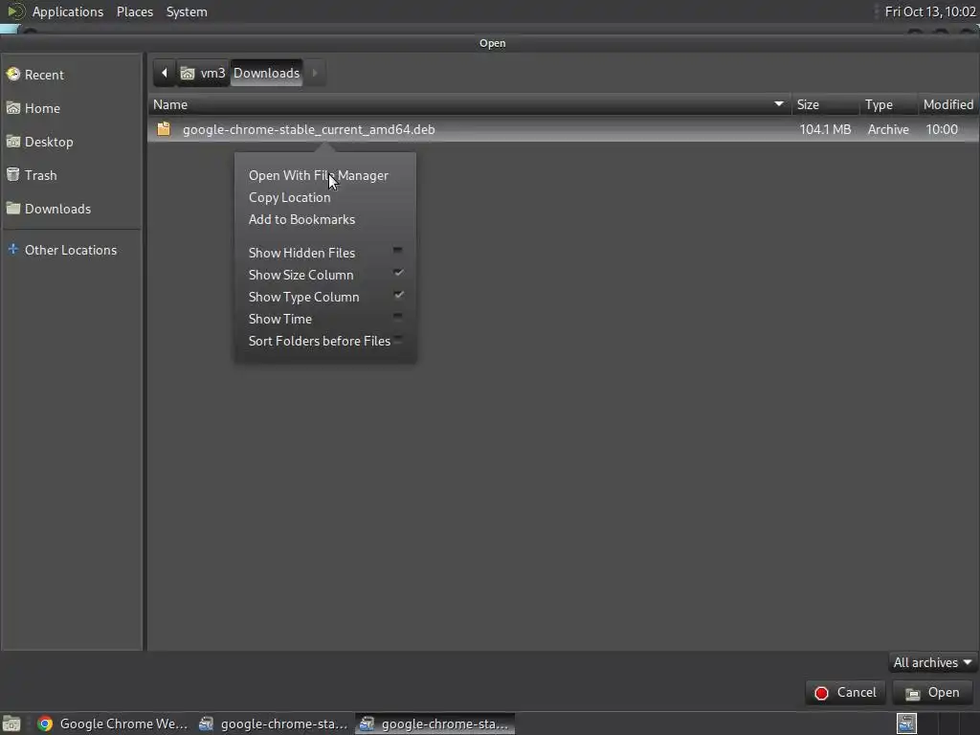This screenshot has width=980, height=735.
Task: Switch to the second google-chrome-sta... taskbar window
Action: (273, 724)
